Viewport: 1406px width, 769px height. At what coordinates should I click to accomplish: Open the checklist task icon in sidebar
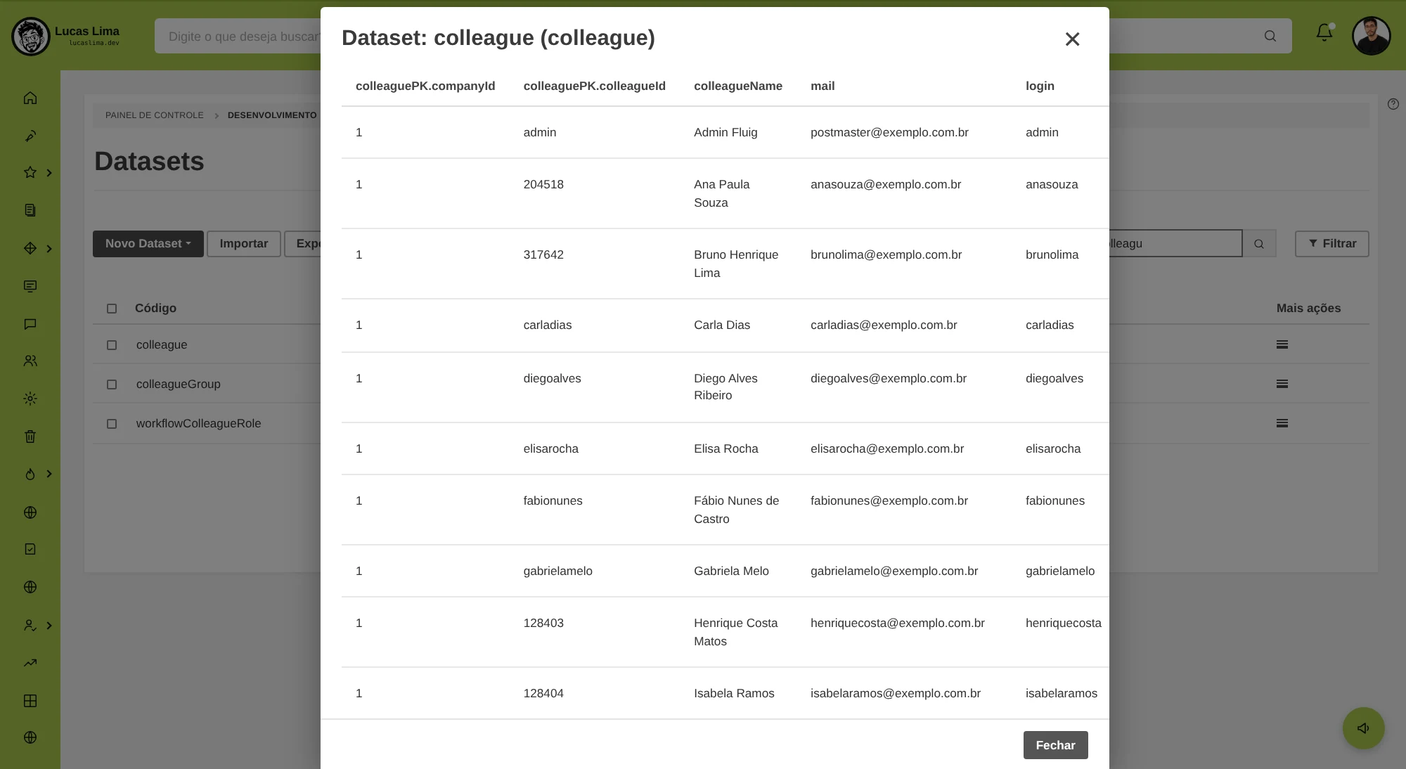[30, 549]
